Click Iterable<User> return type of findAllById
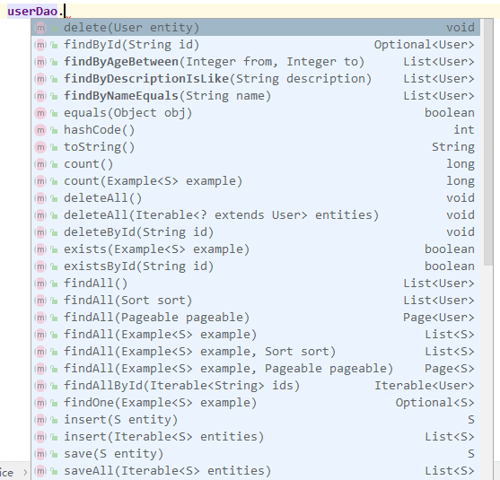 (424, 386)
